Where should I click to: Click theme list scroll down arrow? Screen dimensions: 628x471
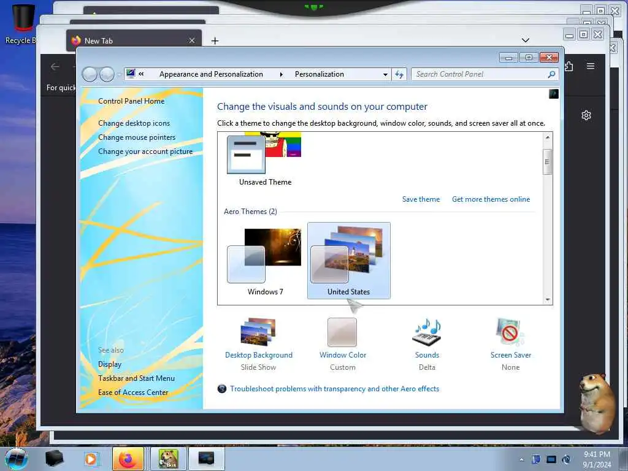pyautogui.click(x=548, y=299)
